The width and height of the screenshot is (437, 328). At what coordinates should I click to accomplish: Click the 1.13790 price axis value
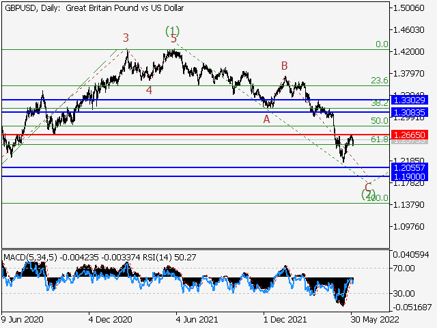408,205
